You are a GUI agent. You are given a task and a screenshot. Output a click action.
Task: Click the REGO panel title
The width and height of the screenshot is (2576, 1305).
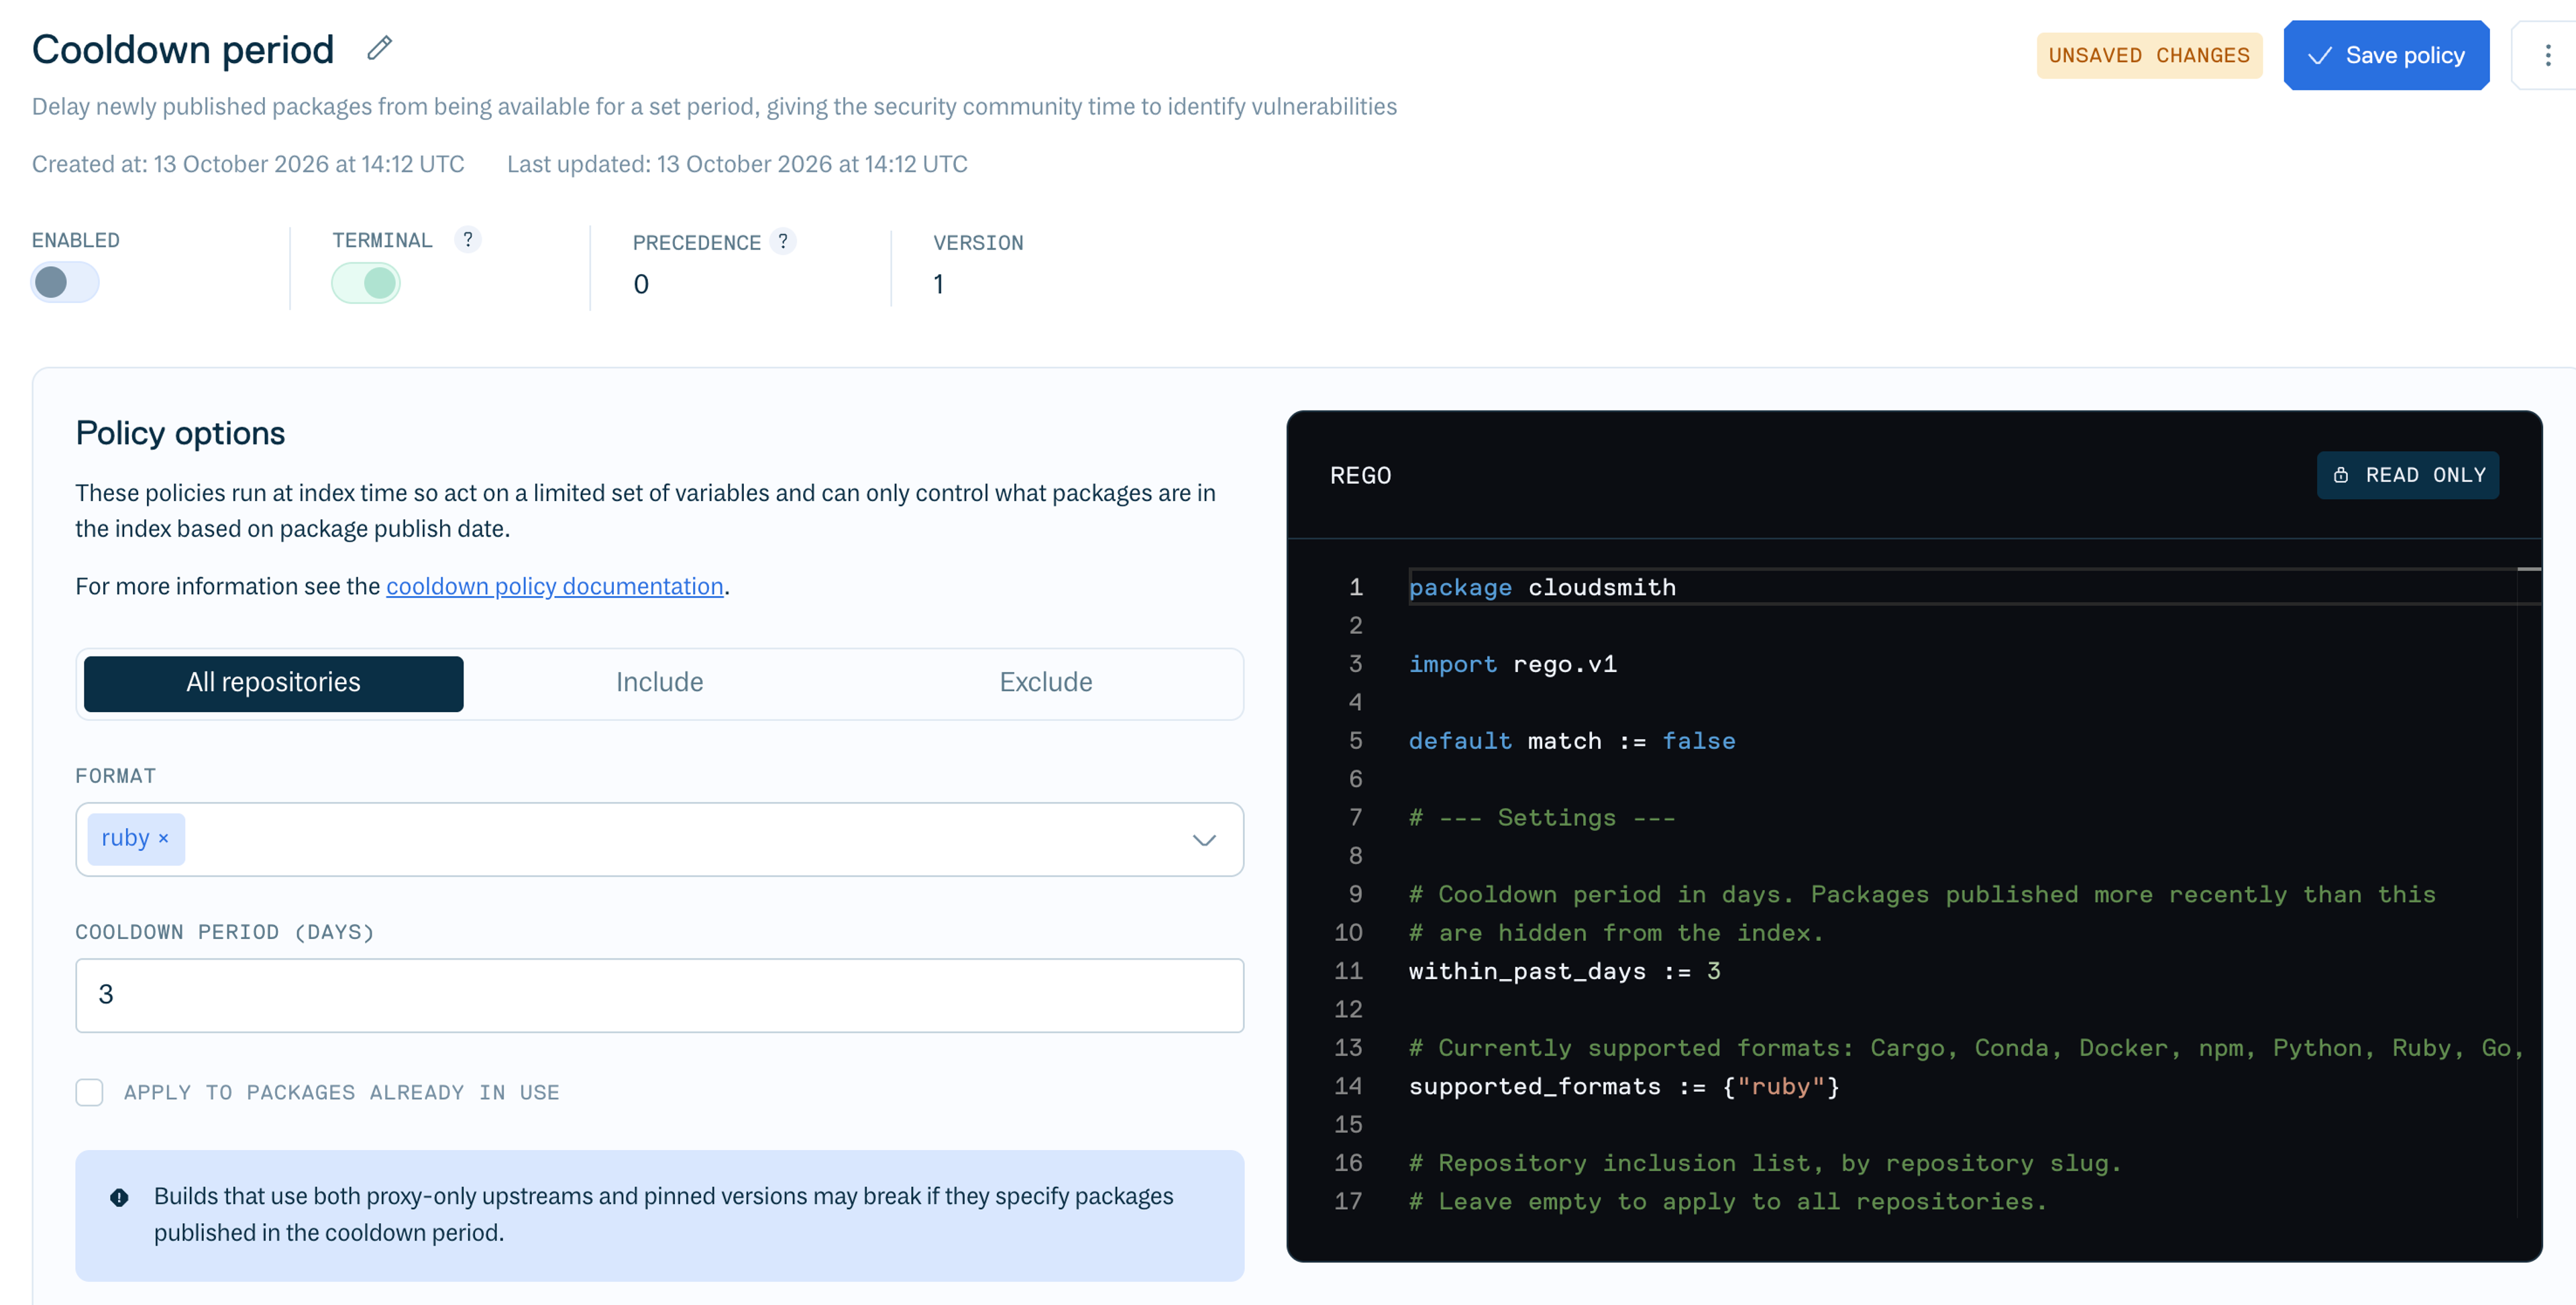tap(1361, 475)
